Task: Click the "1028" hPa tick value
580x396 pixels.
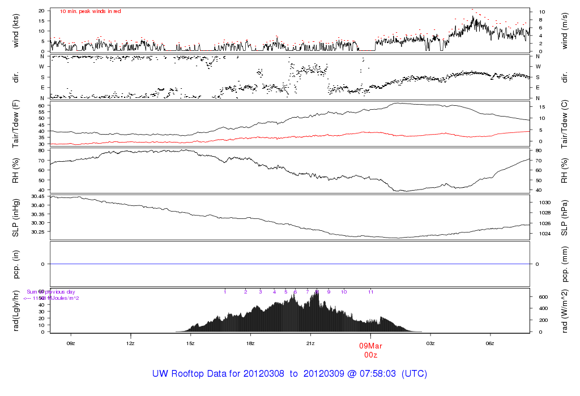Action: pyautogui.click(x=545, y=213)
